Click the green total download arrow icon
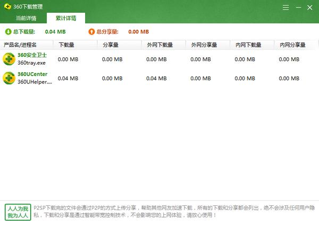 click(9, 32)
